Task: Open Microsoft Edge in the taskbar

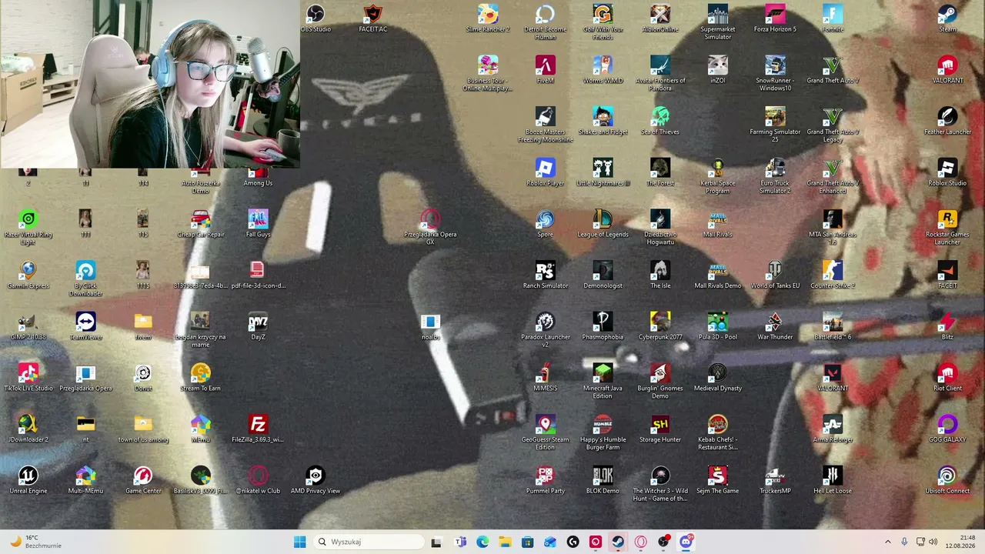Action: [x=482, y=542]
